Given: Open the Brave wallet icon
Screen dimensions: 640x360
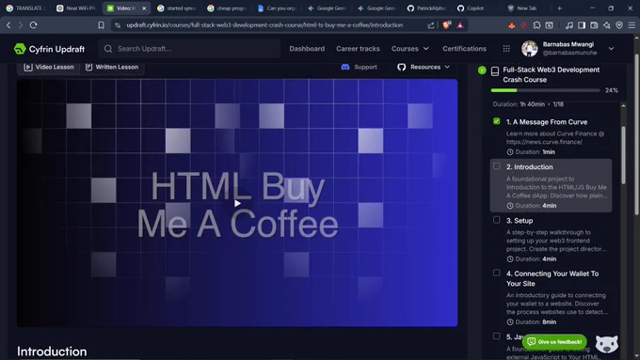Looking at the screenshot, I should (594, 25).
